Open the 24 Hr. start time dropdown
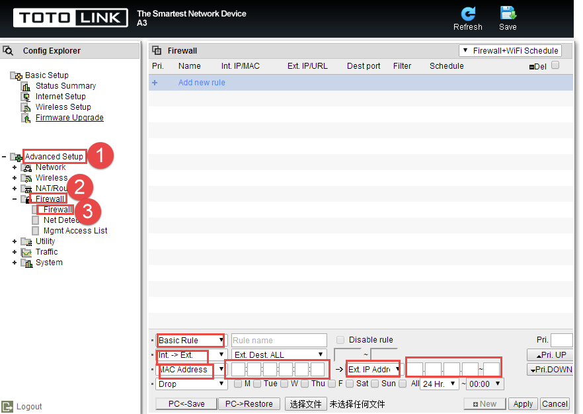 pos(439,384)
